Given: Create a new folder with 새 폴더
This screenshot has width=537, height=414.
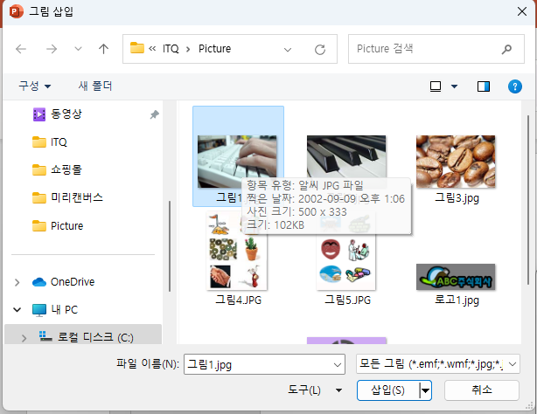Looking at the screenshot, I should pyautogui.click(x=94, y=86).
